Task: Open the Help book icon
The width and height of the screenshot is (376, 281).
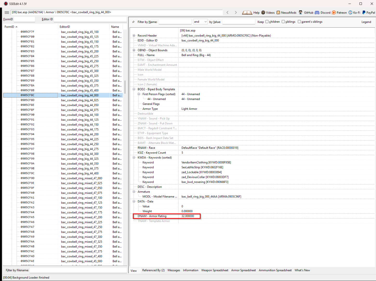Action: pyautogui.click(x=247, y=12)
